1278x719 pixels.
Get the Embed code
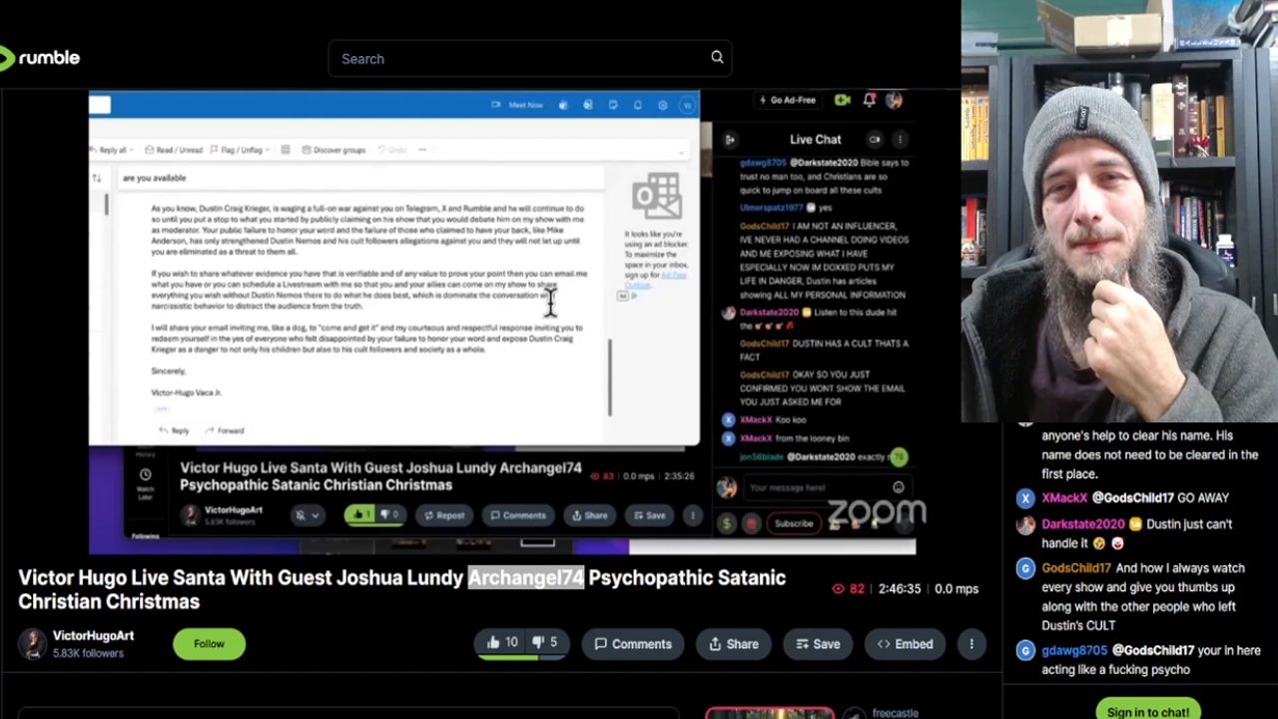[x=905, y=644]
